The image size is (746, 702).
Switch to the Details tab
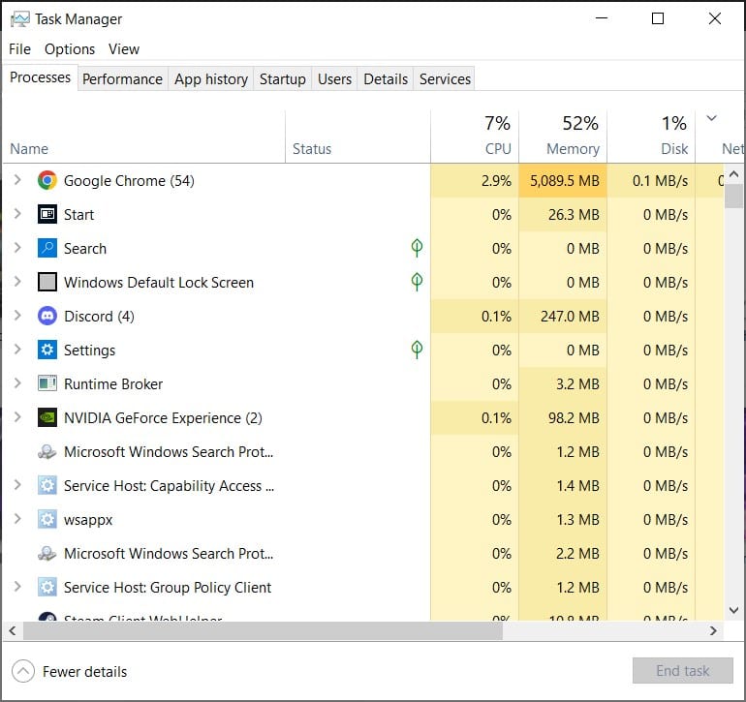pyautogui.click(x=386, y=79)
